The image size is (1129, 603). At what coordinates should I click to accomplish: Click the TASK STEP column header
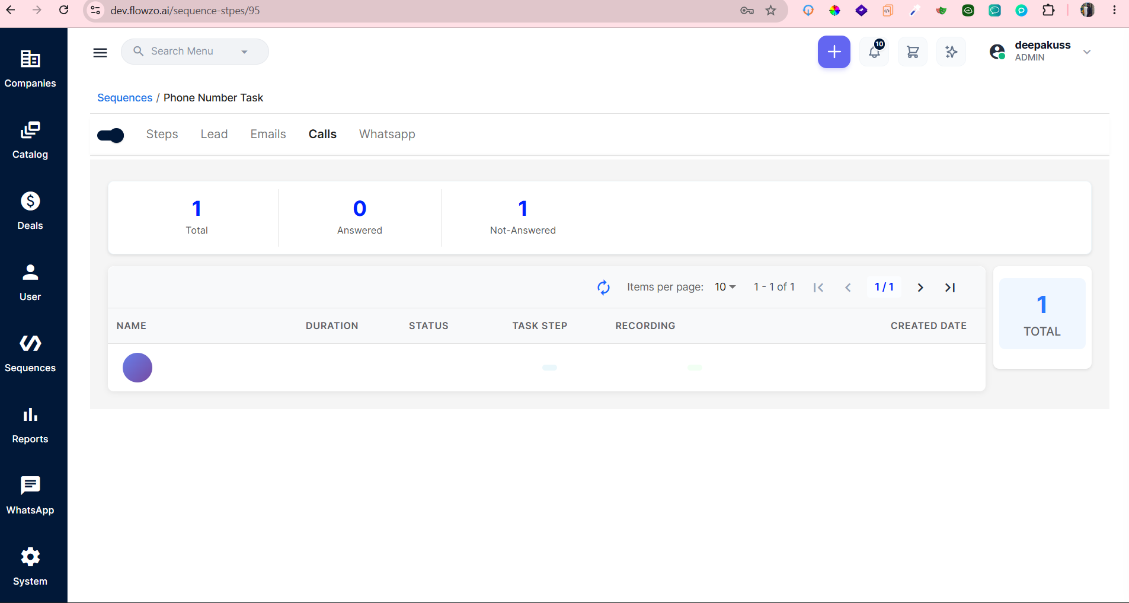540,326
